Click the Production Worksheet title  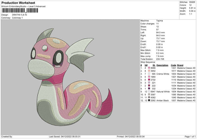pyautogui.click(x=18, y=3)
